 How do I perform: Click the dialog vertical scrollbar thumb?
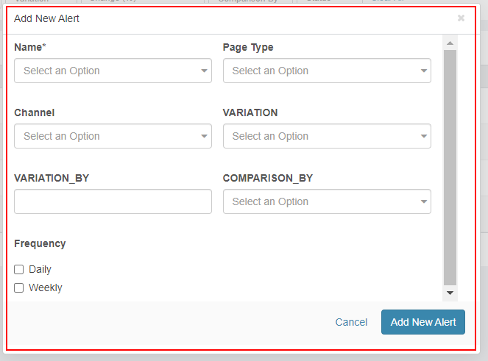pos(450,168)
